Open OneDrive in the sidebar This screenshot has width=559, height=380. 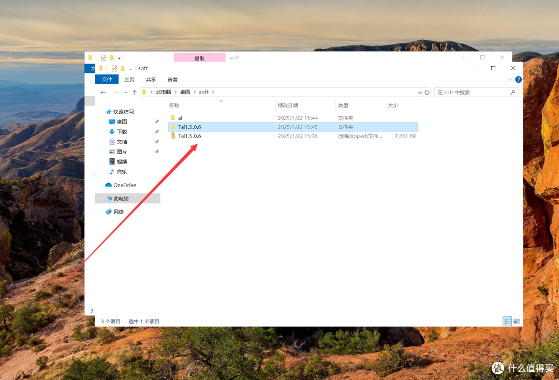pyautogui.click(x=125, y=185)
